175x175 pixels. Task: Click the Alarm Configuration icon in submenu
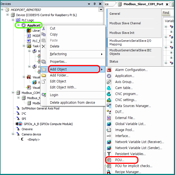(109, 70)
